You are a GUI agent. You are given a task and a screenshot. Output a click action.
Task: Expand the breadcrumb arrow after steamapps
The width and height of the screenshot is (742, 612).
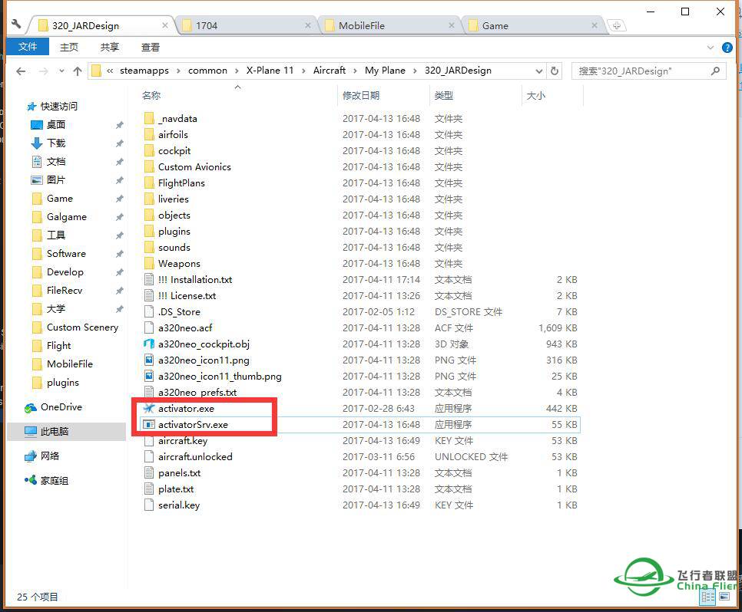(x=178, y=71)
